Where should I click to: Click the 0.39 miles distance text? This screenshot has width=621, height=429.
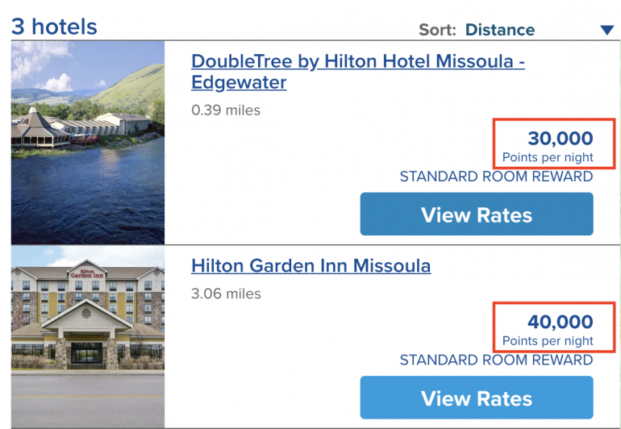pyautogui.click(x=226, y=110)
